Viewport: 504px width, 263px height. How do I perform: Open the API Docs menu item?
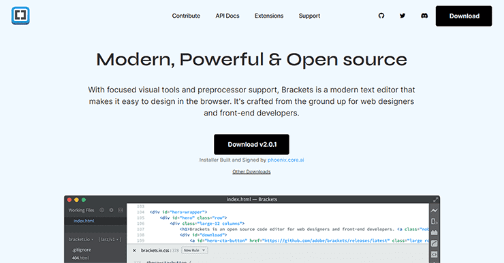click(227, 16)
